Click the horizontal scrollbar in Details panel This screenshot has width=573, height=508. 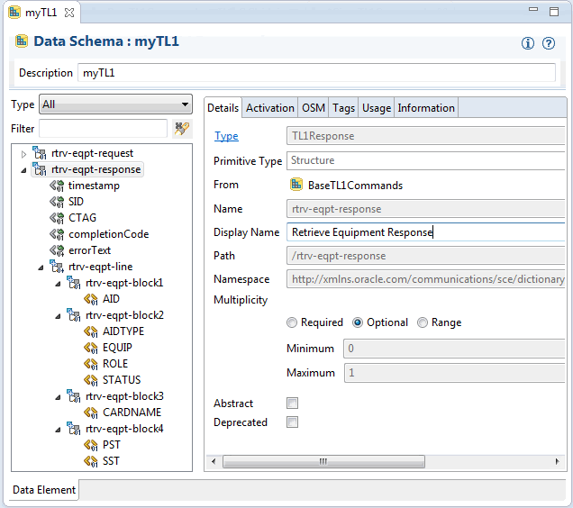point(323,461)
